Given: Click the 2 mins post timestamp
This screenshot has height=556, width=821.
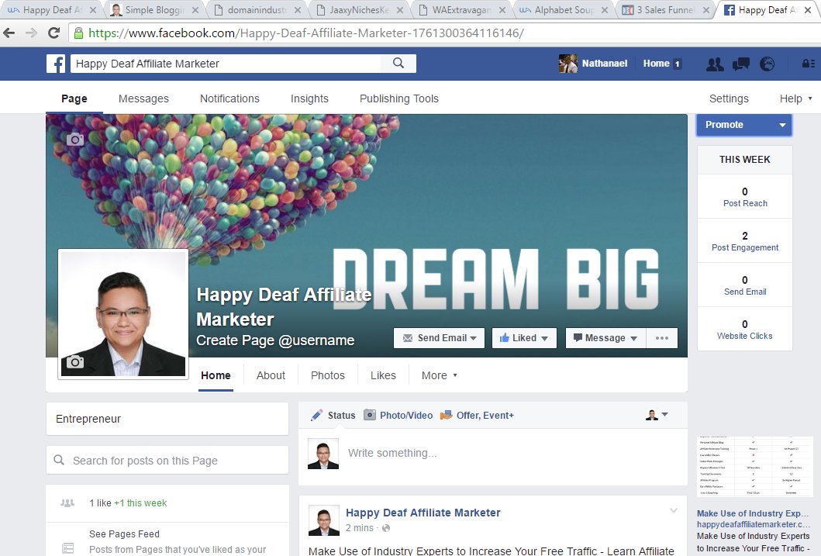Looking at the screenshot, I should pyautogui.click(x=359, y=528).
